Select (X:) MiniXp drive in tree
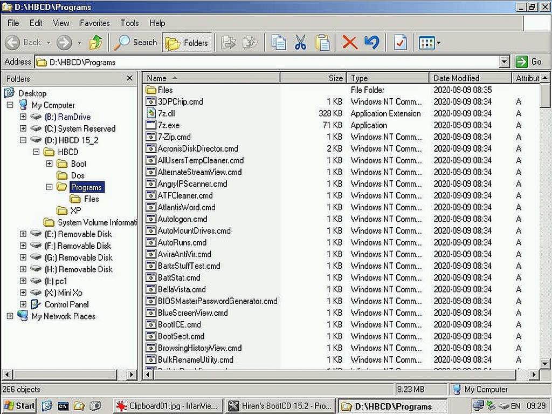The height and width of the screenshot is (414, 552). pos(64,293)
